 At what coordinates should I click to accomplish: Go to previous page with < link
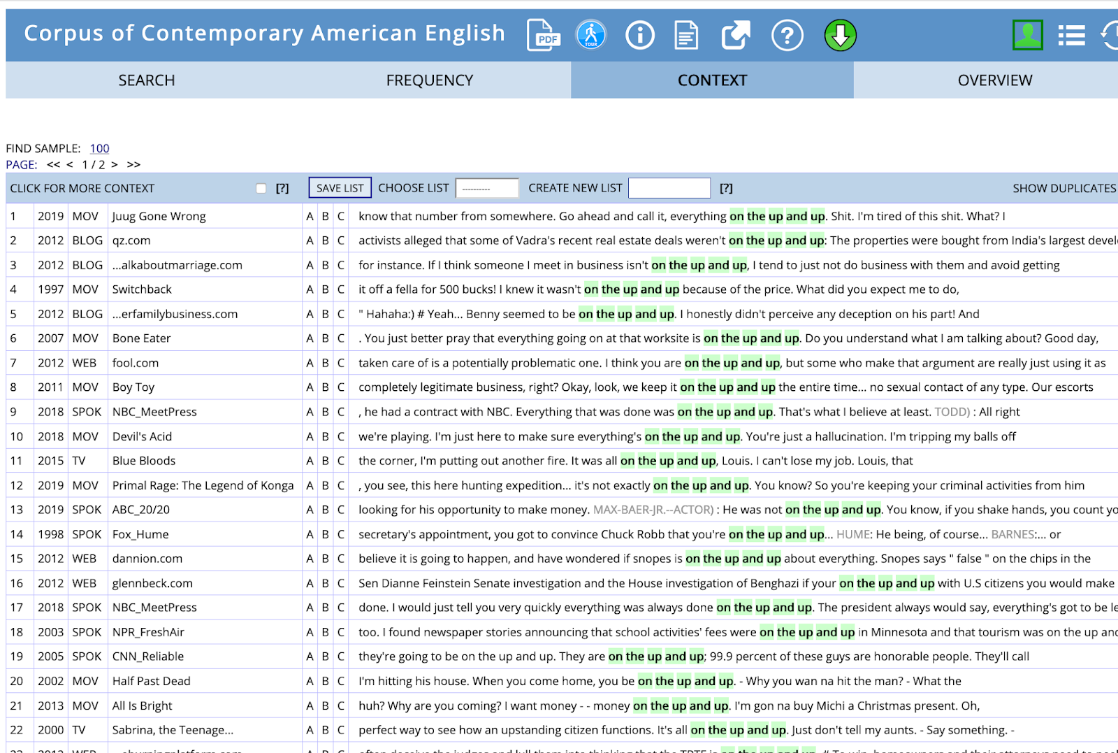(69, 164)
